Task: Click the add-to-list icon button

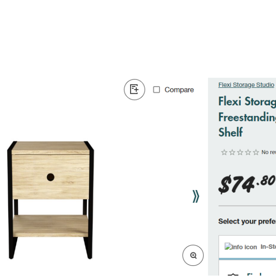Action: tap(134, 89)
